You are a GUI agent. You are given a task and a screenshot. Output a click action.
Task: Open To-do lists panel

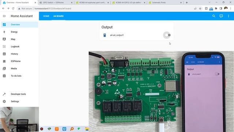pos(19,76)
